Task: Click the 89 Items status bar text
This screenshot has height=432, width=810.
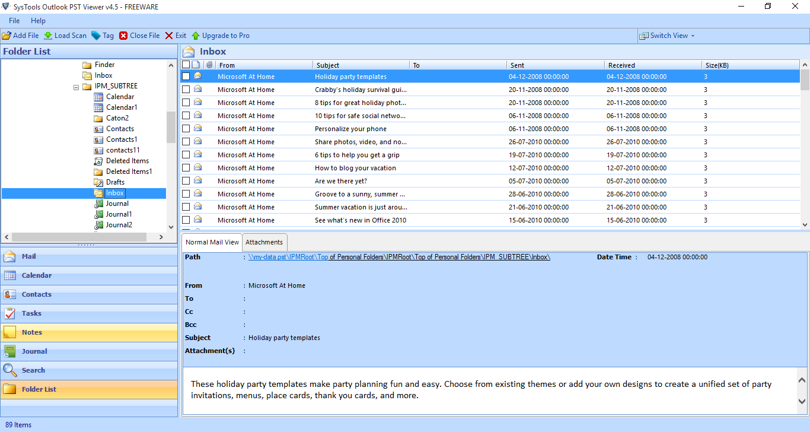Action: [x=18, y=425]
